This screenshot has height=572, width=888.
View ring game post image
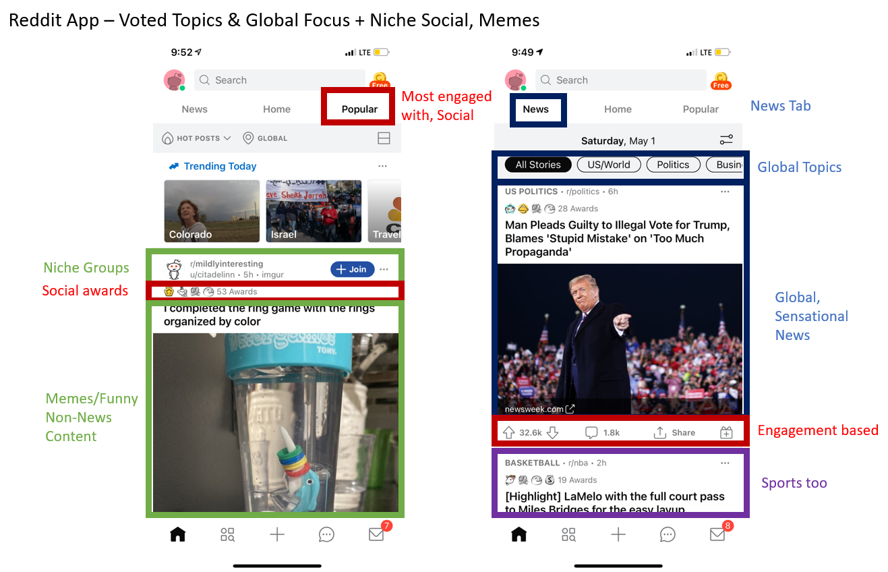pos(276,422)
